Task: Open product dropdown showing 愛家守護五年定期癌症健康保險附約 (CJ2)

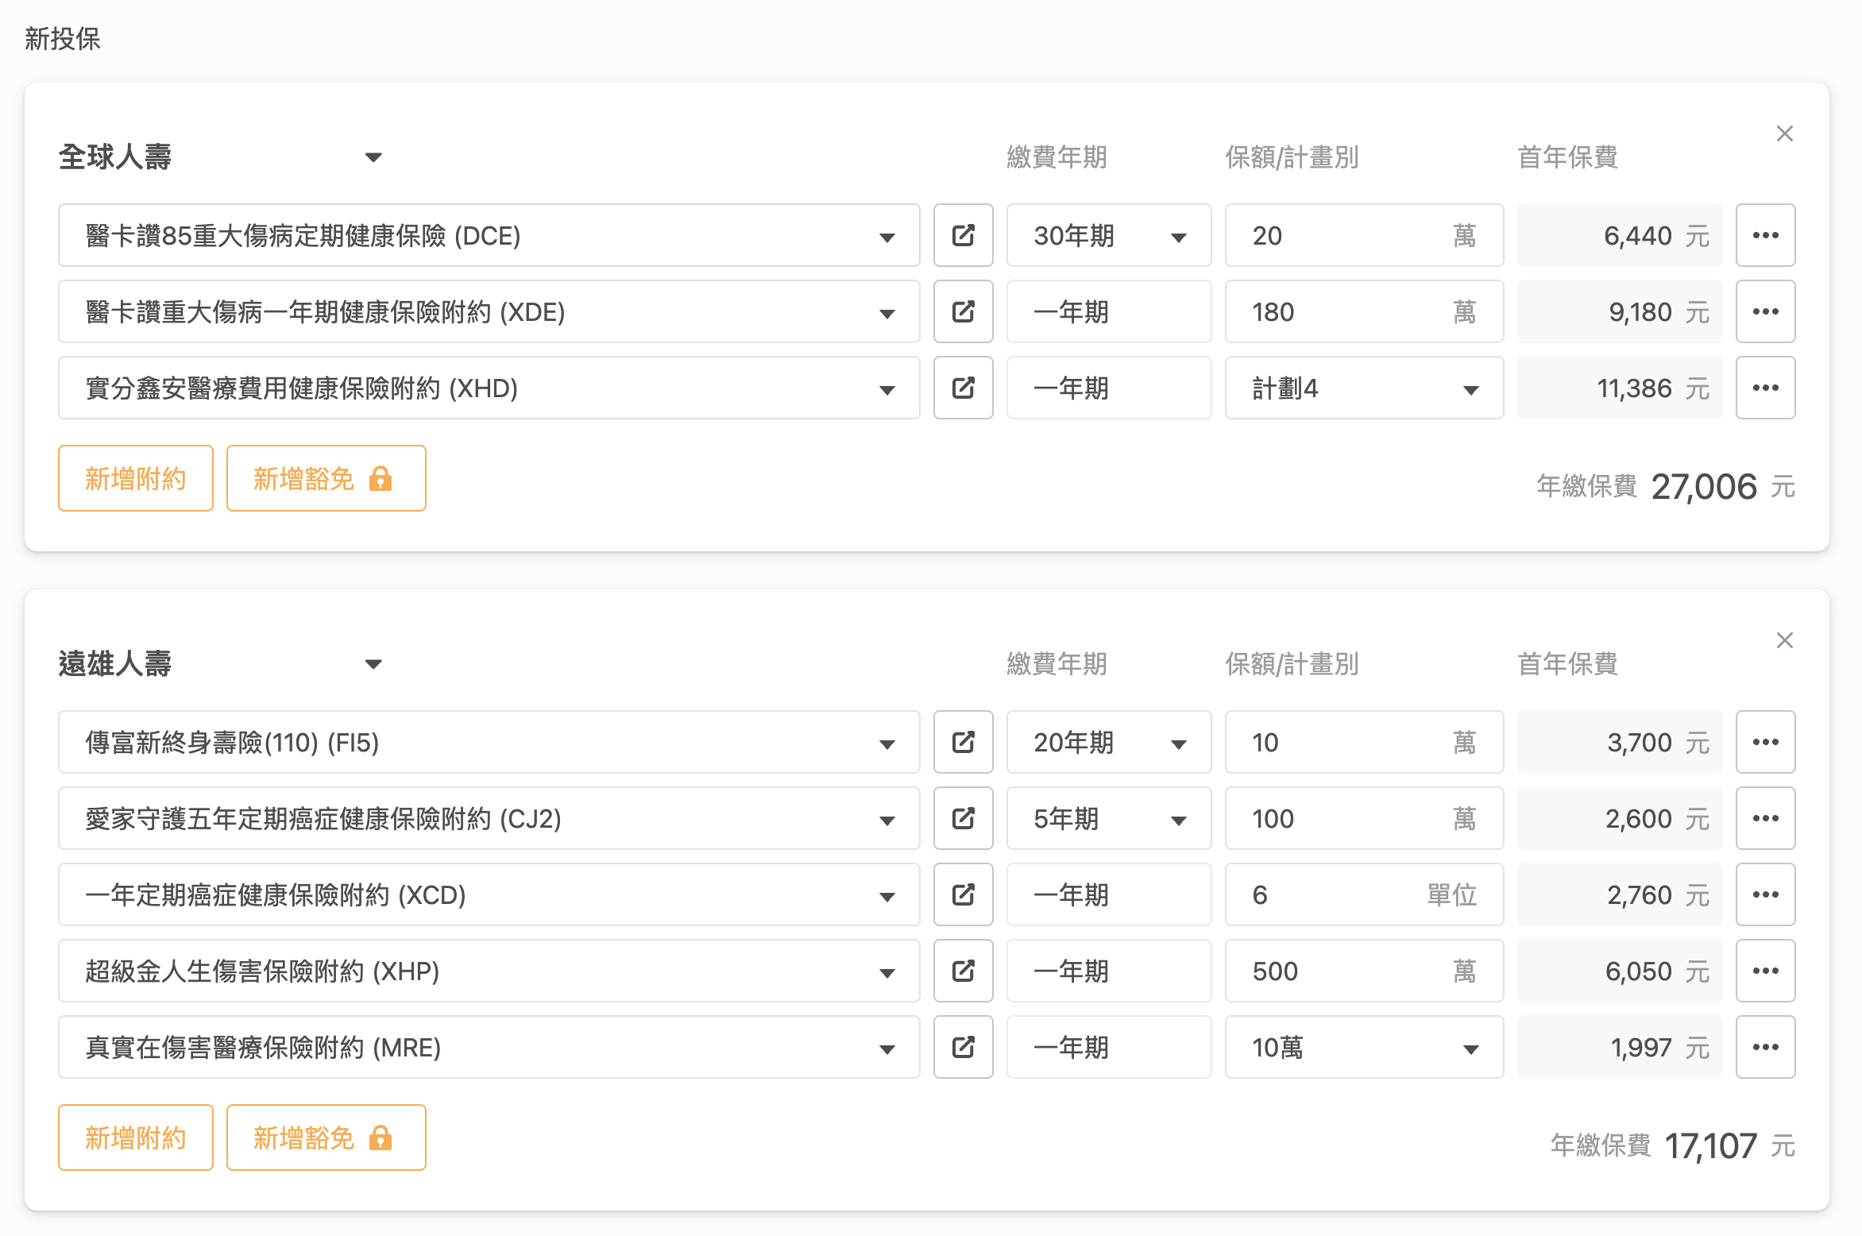Action: pyautogui.click(x=489, y=818)
